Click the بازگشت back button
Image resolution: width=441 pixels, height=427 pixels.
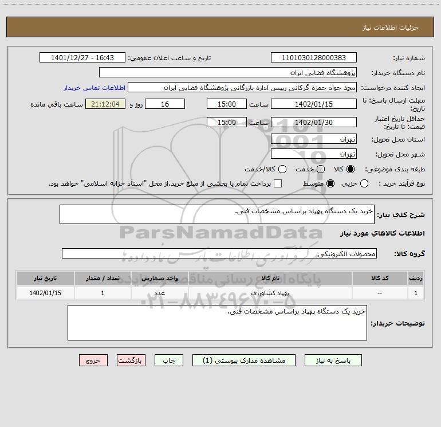(x=131, y=361)
